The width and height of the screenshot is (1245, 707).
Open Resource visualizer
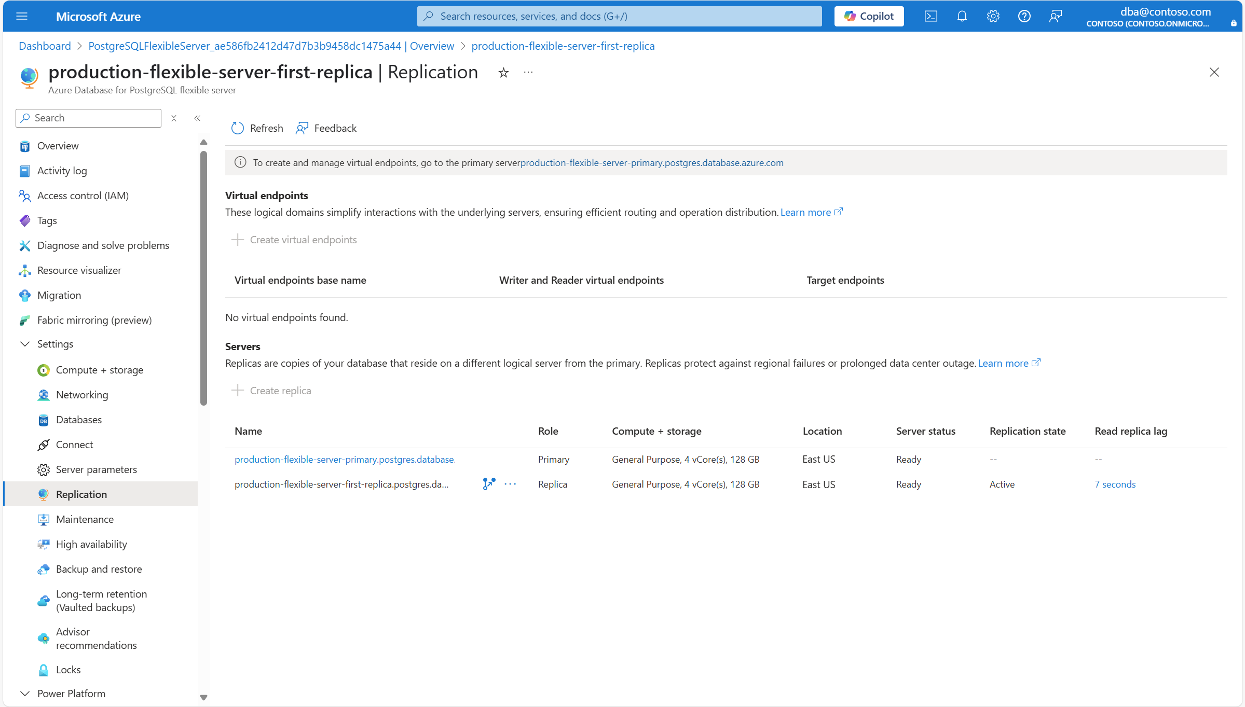coord(79,270)
